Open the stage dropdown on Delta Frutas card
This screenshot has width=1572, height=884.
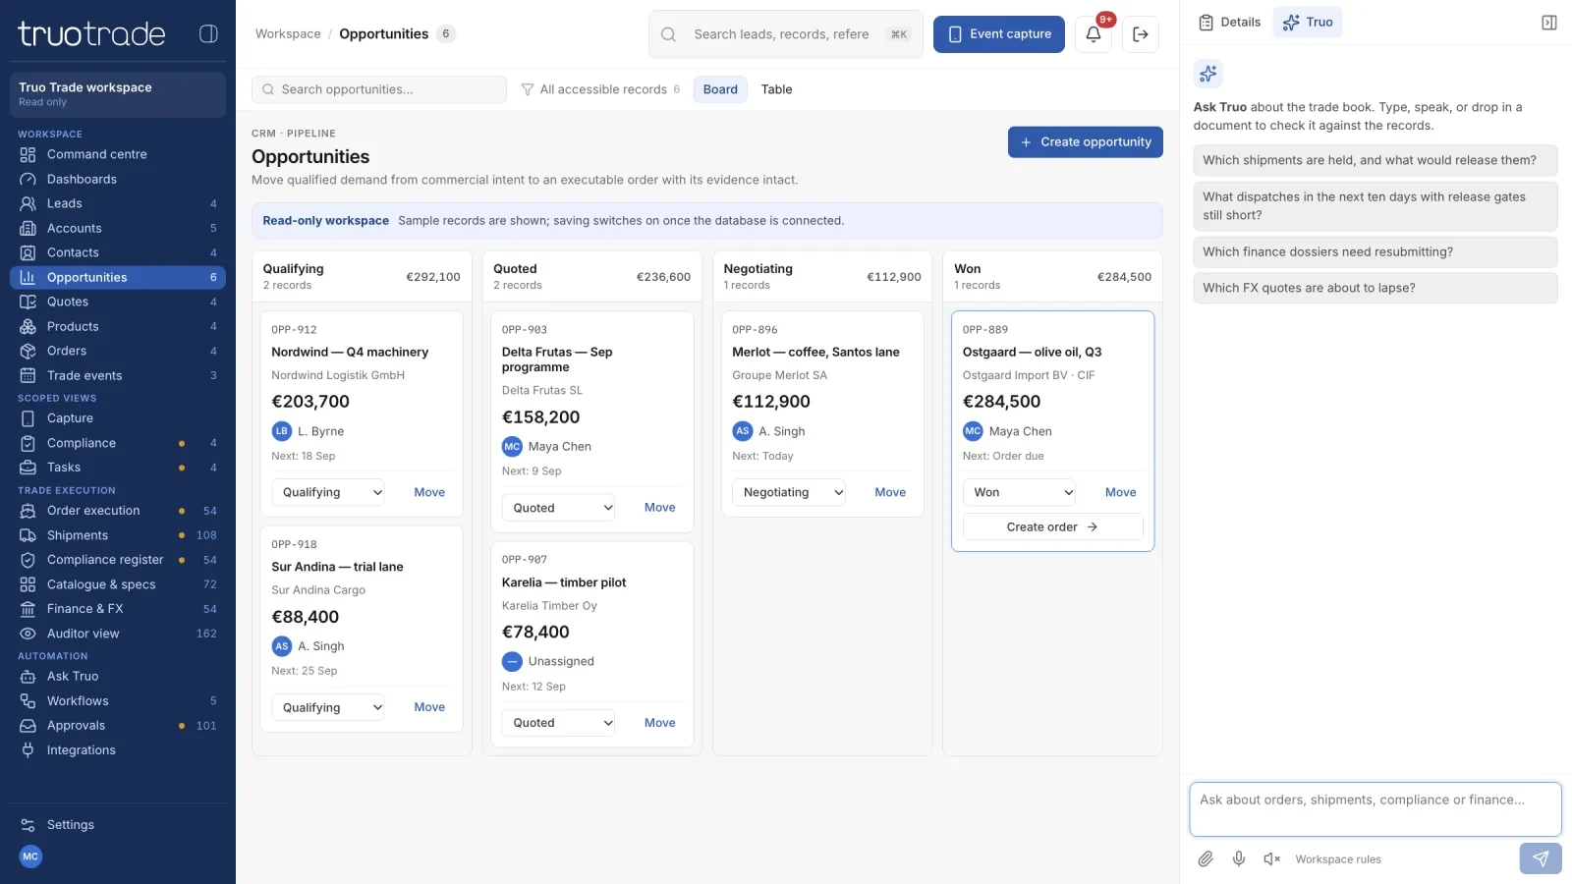(558, 508)
